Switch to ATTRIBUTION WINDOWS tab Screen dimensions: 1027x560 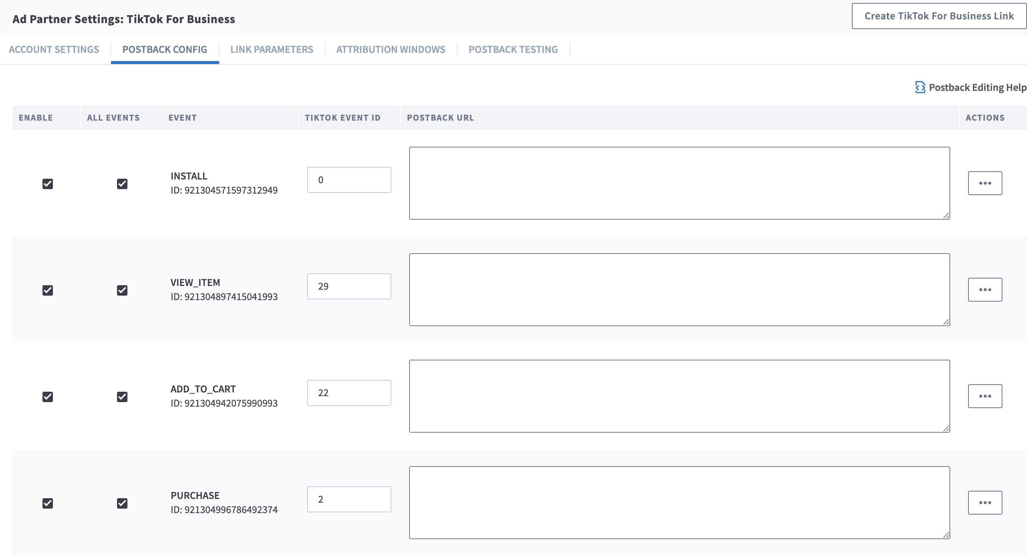pyautogui.click(x=391, y=49)
